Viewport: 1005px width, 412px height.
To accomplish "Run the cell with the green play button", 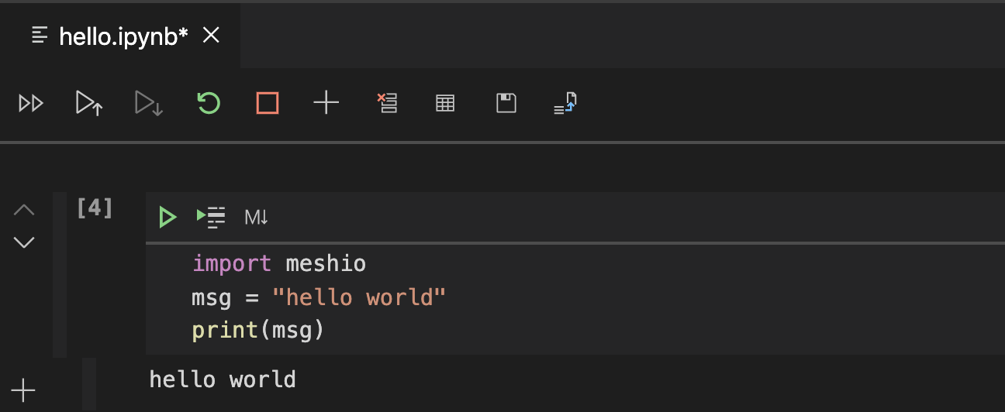I will [x=167, y=218].
